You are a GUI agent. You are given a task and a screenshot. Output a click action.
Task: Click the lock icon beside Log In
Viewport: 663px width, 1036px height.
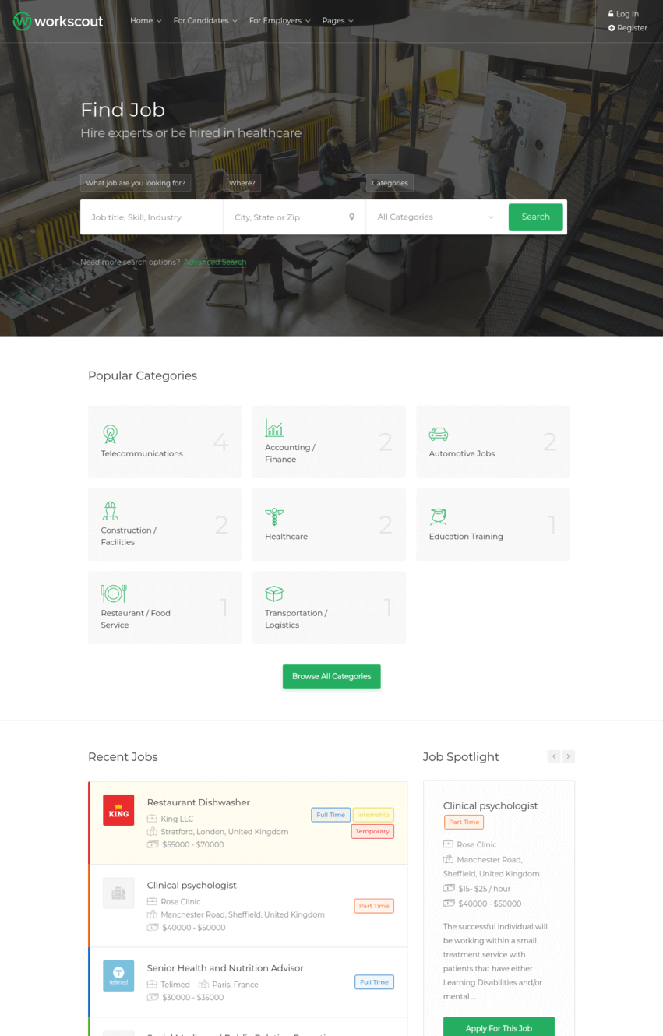(x=612, y=14)
